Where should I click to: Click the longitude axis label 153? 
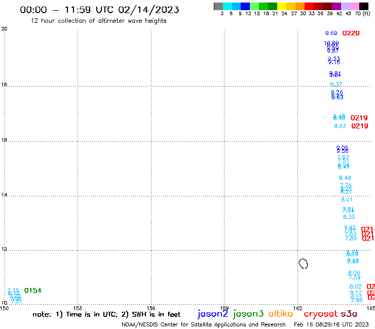tap(78, 308)
